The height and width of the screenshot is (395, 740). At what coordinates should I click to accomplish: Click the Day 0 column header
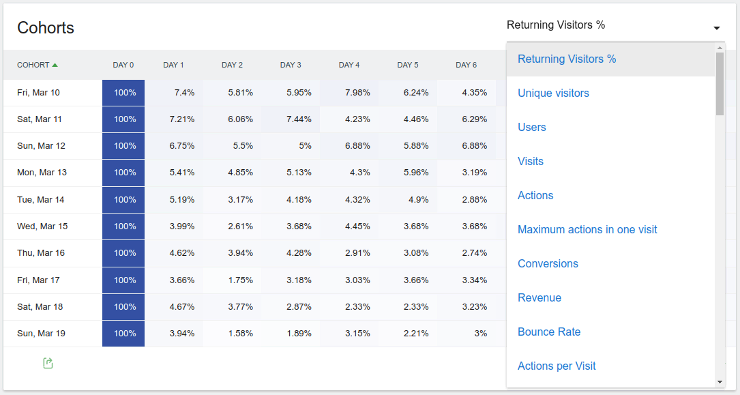[x=123, y=65]
